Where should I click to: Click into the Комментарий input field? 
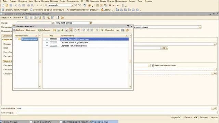coord(117,113)
